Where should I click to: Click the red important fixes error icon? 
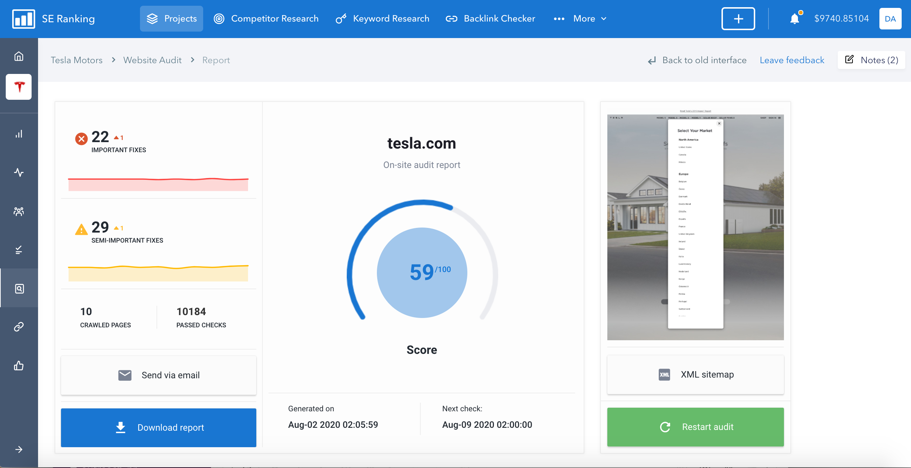coord(81,139)
